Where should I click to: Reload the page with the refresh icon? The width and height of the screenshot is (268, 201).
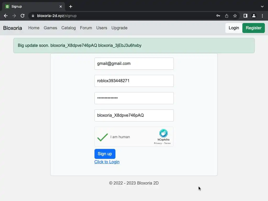click(x=23, y=16)
